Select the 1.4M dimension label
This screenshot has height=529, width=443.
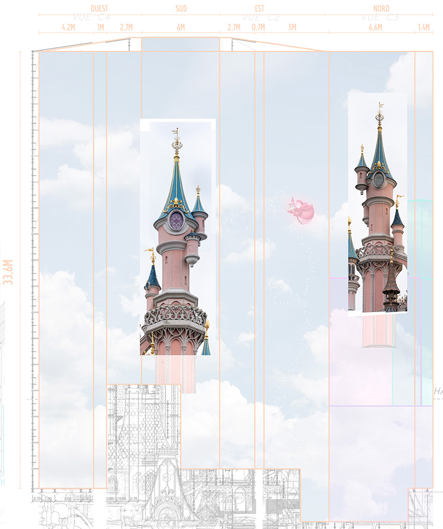(423, 27)
